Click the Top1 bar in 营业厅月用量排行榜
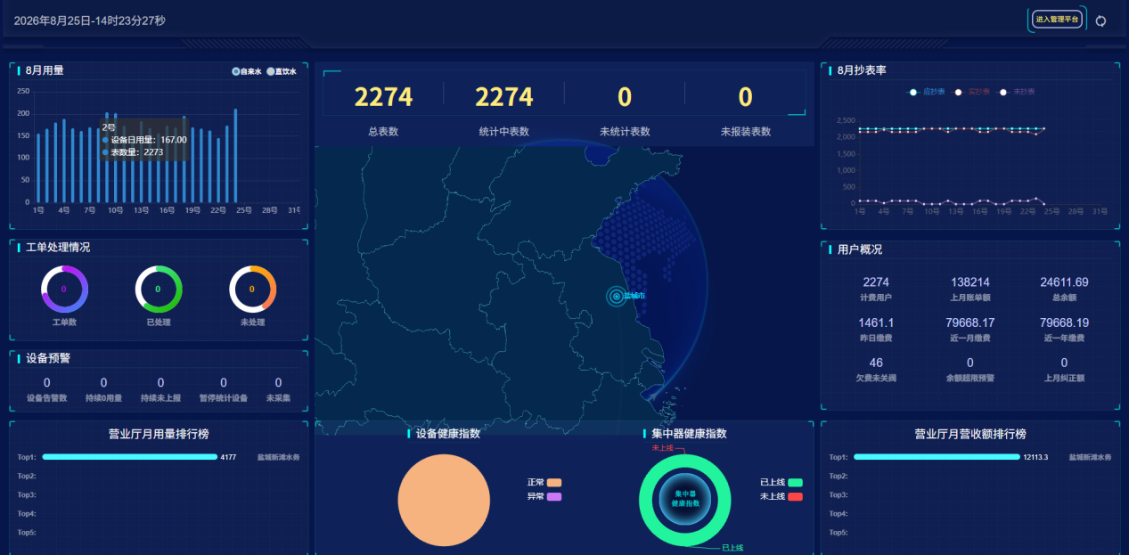 pos(129,457)
